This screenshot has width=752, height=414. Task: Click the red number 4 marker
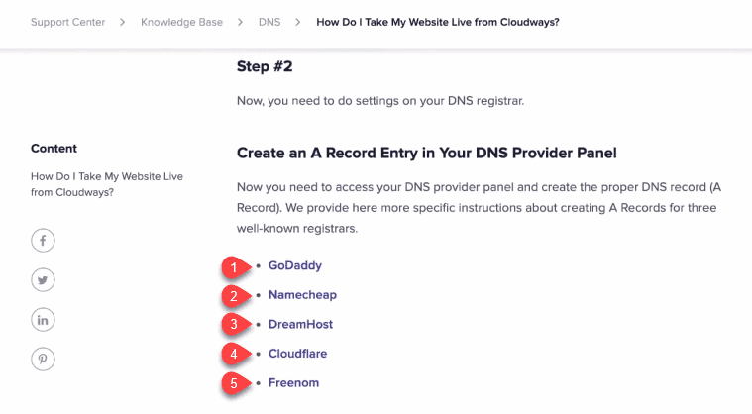pyautogui.click(x=234, y=354)
